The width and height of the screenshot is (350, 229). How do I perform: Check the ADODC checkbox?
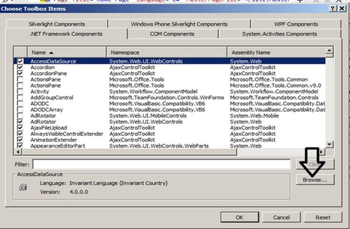coord(20,103)
